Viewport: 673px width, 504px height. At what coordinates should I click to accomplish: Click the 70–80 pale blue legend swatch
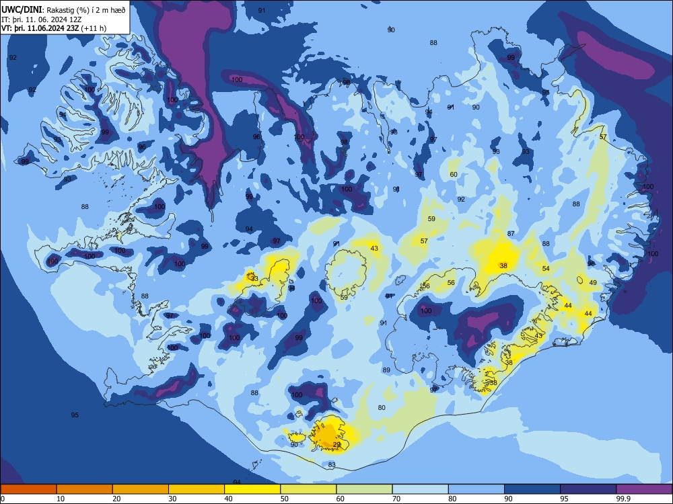pyautogui.click(x=421, y=489)
